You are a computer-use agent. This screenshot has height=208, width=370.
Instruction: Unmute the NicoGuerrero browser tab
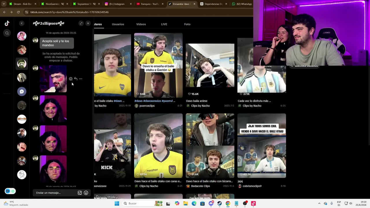pos(62,4)
